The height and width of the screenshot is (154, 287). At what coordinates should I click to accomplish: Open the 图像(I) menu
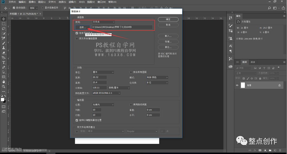pos(32,2)
